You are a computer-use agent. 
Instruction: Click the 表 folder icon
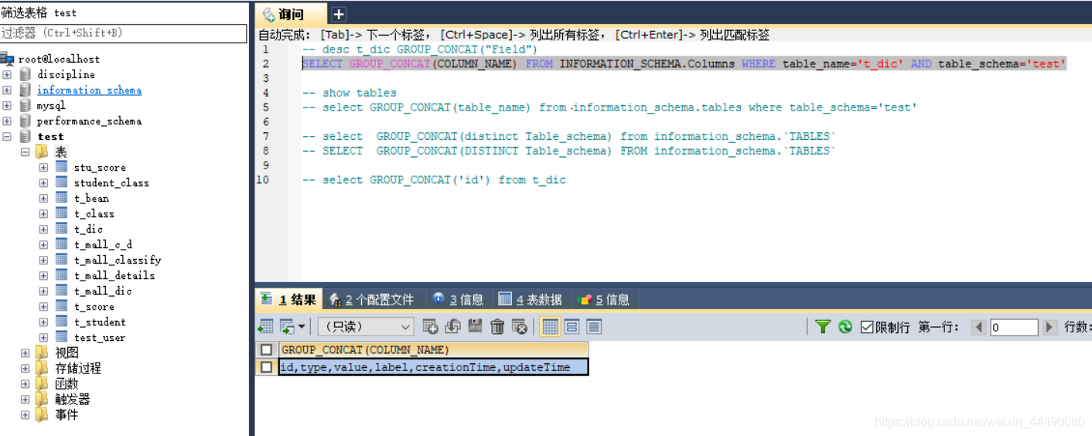pos(42,152)
